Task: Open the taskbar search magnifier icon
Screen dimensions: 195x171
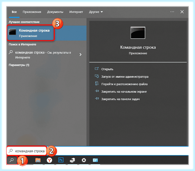Action: pyautogui.click(x=12, y=160)
